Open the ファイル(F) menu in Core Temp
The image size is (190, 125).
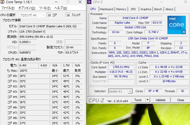(8, 8)
